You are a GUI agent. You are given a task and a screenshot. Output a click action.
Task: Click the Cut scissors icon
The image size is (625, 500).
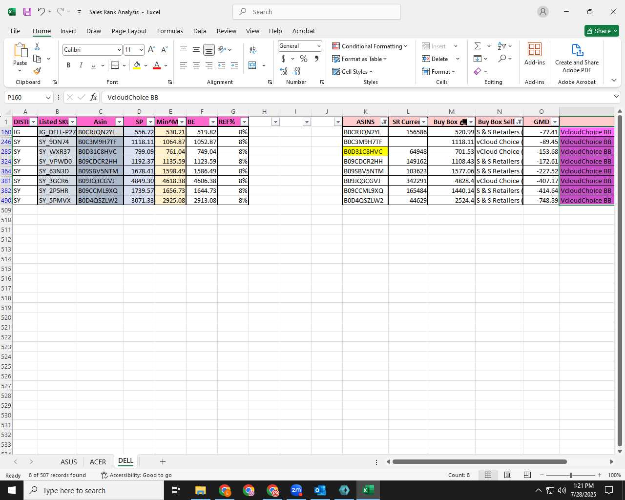pos(37,46)
